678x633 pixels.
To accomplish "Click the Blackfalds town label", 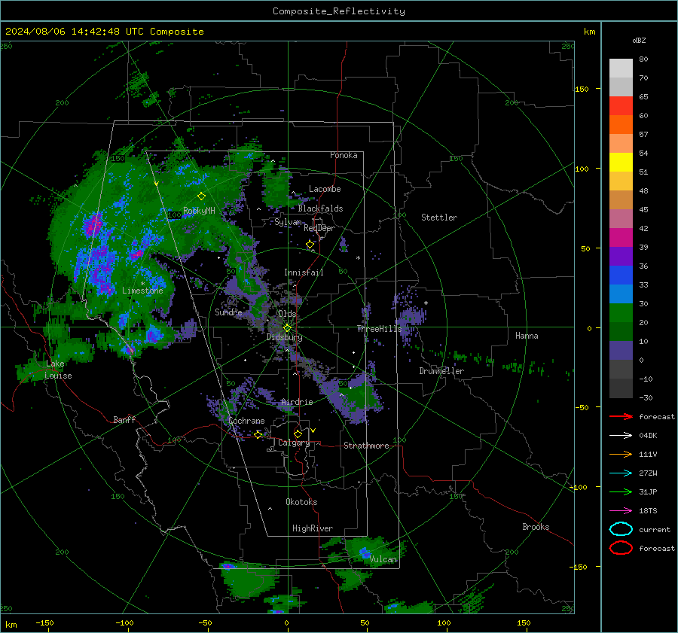I will point(320,208).
